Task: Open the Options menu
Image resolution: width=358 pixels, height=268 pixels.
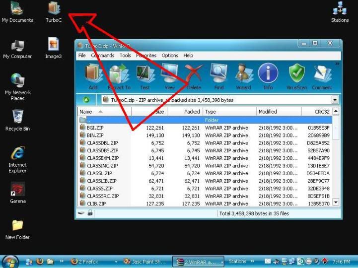Action: [x=170, y=56]
